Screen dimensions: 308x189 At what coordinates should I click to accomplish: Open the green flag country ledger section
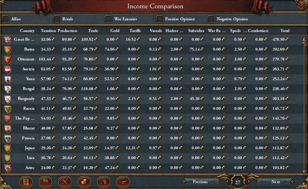[x=45, y=182]
